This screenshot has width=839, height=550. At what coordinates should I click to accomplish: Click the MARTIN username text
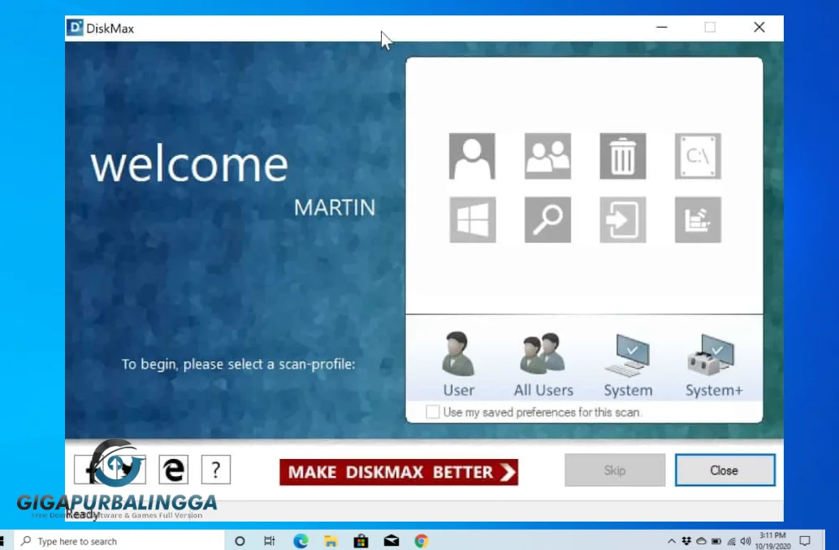click(x=335, y=208)
